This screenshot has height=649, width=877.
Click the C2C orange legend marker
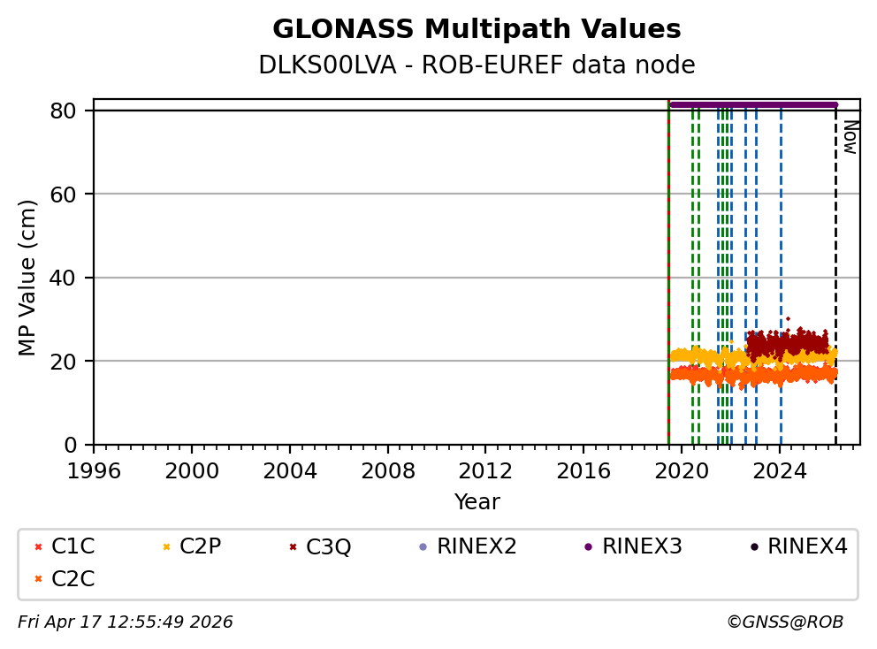(37, 579)
